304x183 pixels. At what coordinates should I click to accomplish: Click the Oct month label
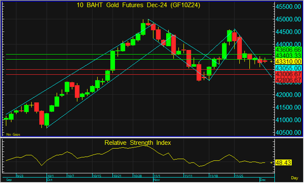coord(49,180)
